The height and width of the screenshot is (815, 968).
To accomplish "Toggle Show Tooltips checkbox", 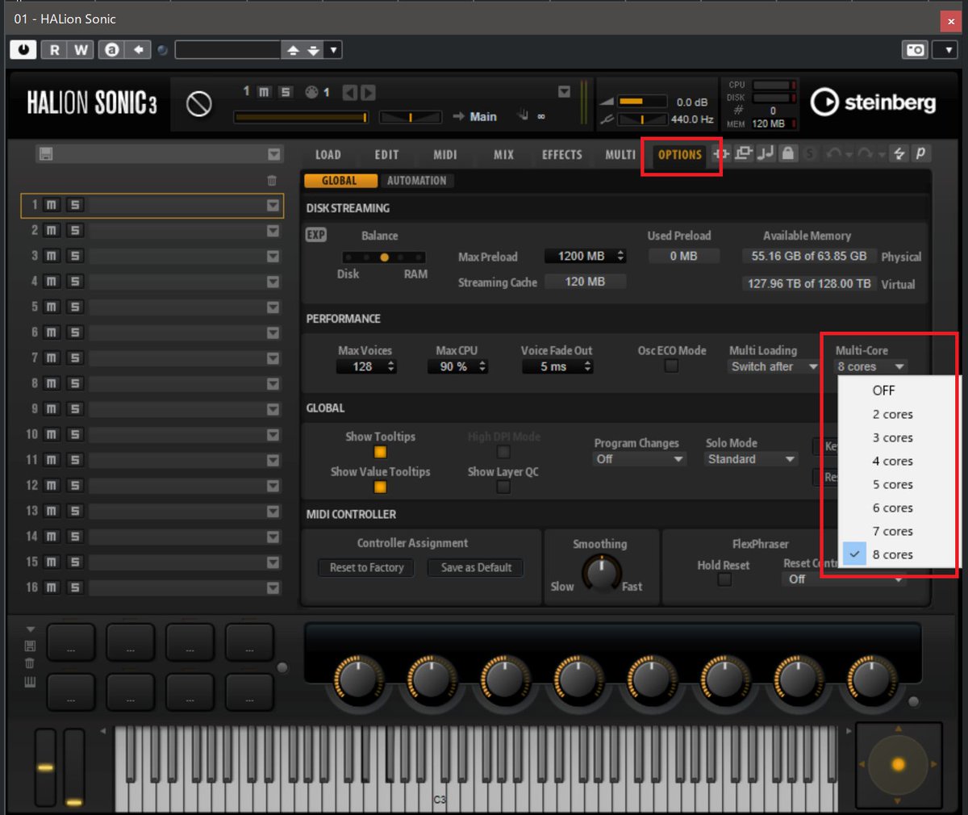I will point(380,453).
